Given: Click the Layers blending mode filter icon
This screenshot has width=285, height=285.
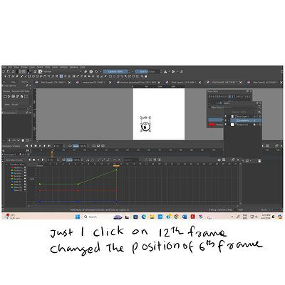Looking at the screenshot, I should (259, 108).
